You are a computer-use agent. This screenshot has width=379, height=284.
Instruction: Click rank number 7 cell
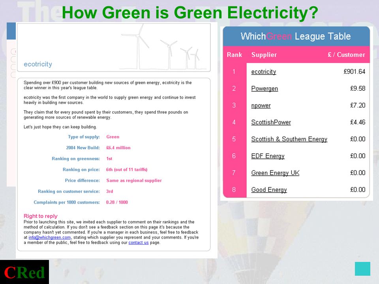(234, 173)
